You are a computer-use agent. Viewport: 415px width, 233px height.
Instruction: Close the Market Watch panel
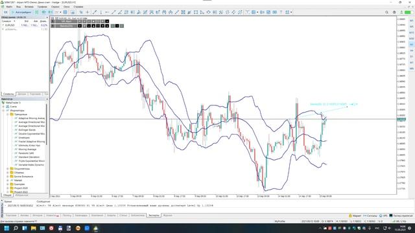[47, 17]
